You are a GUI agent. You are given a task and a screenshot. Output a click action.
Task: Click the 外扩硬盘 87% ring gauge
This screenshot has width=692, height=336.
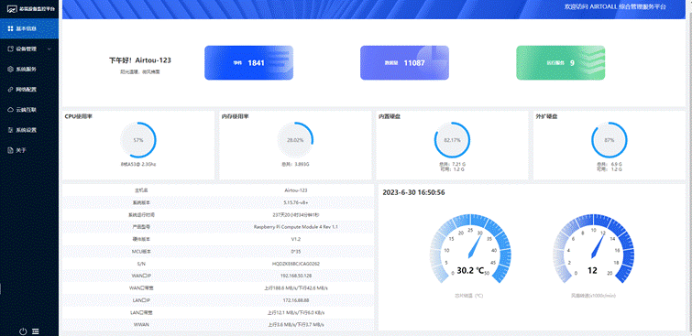(x=609, y=140)
